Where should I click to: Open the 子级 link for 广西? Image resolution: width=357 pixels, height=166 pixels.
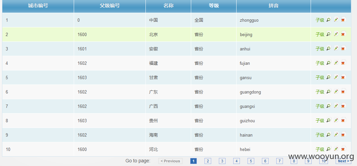pyautogui.click(x=320, y=107)
